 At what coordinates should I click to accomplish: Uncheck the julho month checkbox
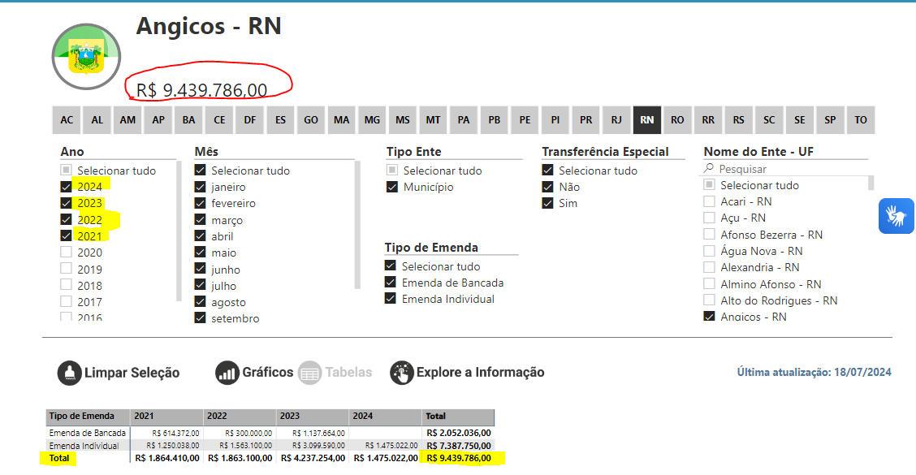[x=201, y=284]
